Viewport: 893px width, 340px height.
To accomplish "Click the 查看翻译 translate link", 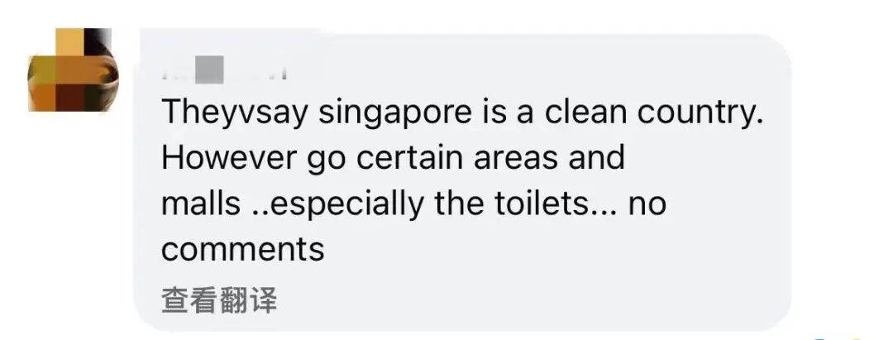I will click(218, 300).
